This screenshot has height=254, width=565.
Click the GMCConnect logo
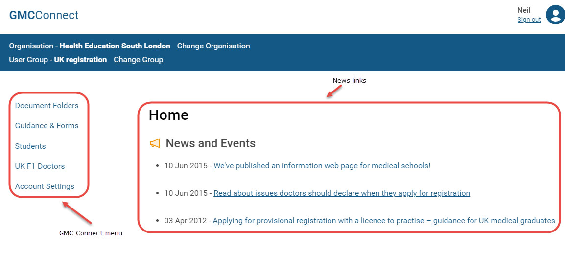(x=44, y=15)
